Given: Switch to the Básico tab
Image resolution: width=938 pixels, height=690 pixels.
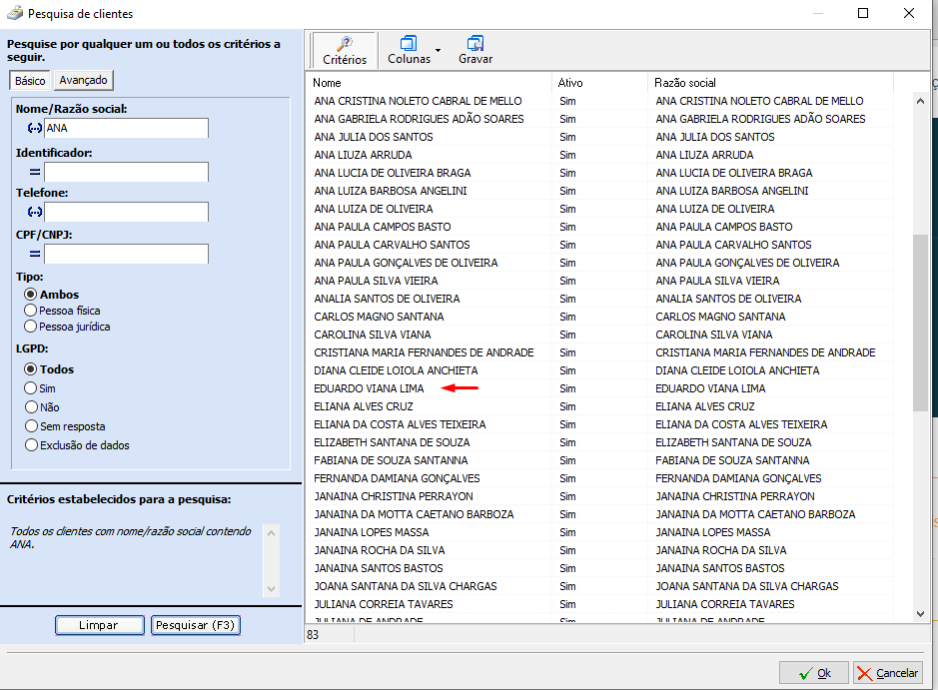Looking at the screenshot, I should (30, 81).
